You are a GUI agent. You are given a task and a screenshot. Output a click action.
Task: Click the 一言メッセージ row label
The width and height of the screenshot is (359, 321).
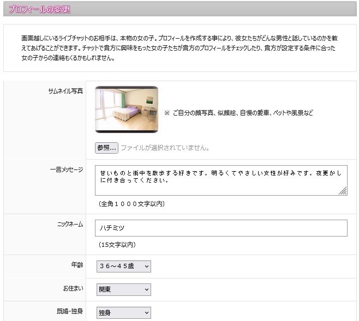(66, 170)
